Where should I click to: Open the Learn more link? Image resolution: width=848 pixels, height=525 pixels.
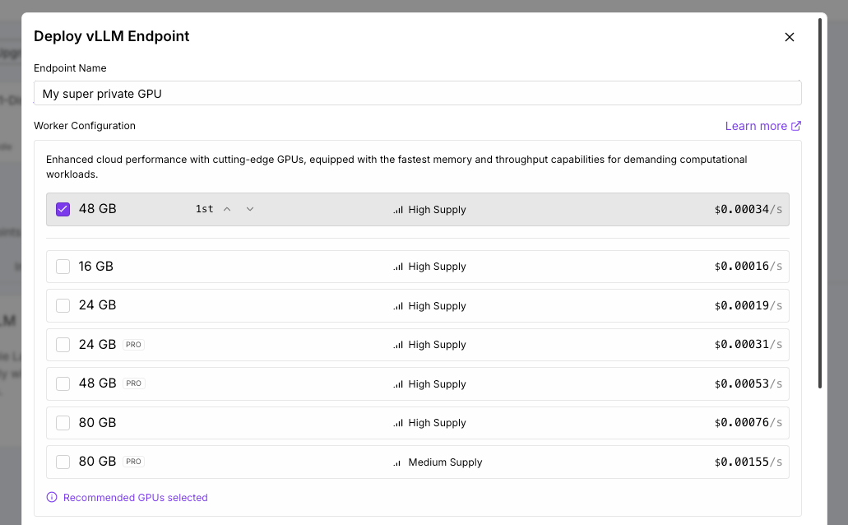[x=763, y=126]
